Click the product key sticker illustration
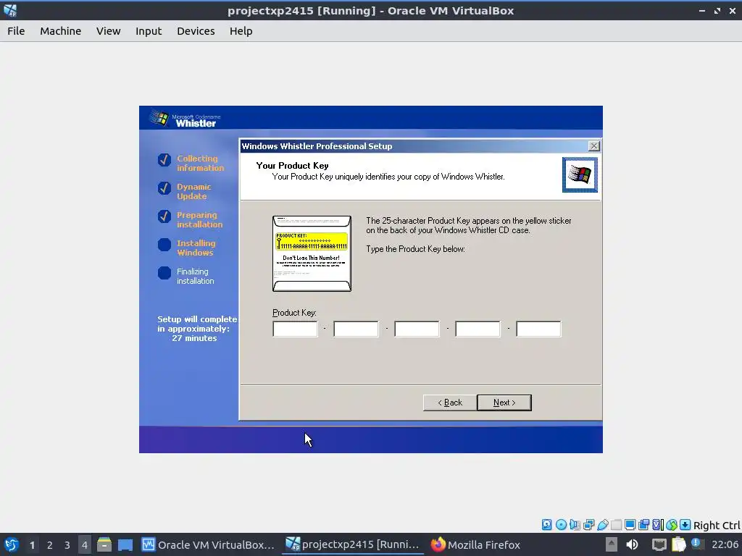This screenshot has width=742, height=556. click(x=312, y=253)
